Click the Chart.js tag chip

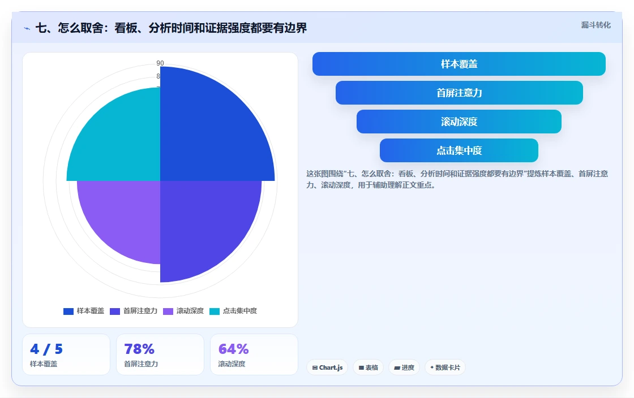327,367
